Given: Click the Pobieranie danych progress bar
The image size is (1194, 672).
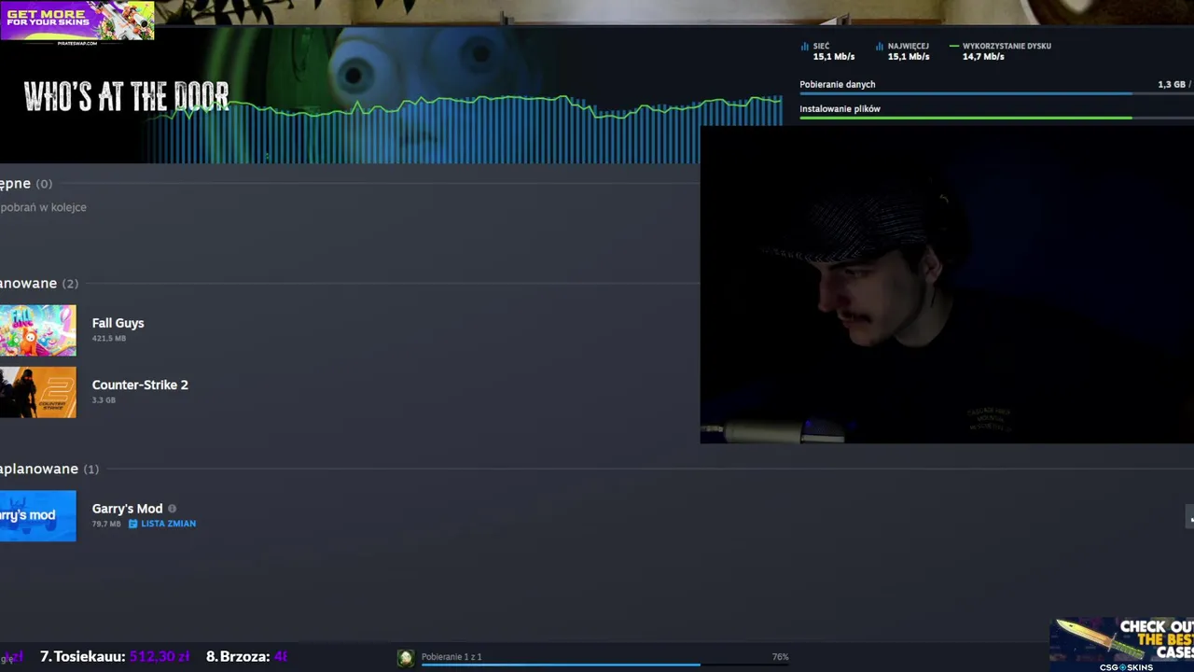Looking at the screenshot, I should [996, 93].
